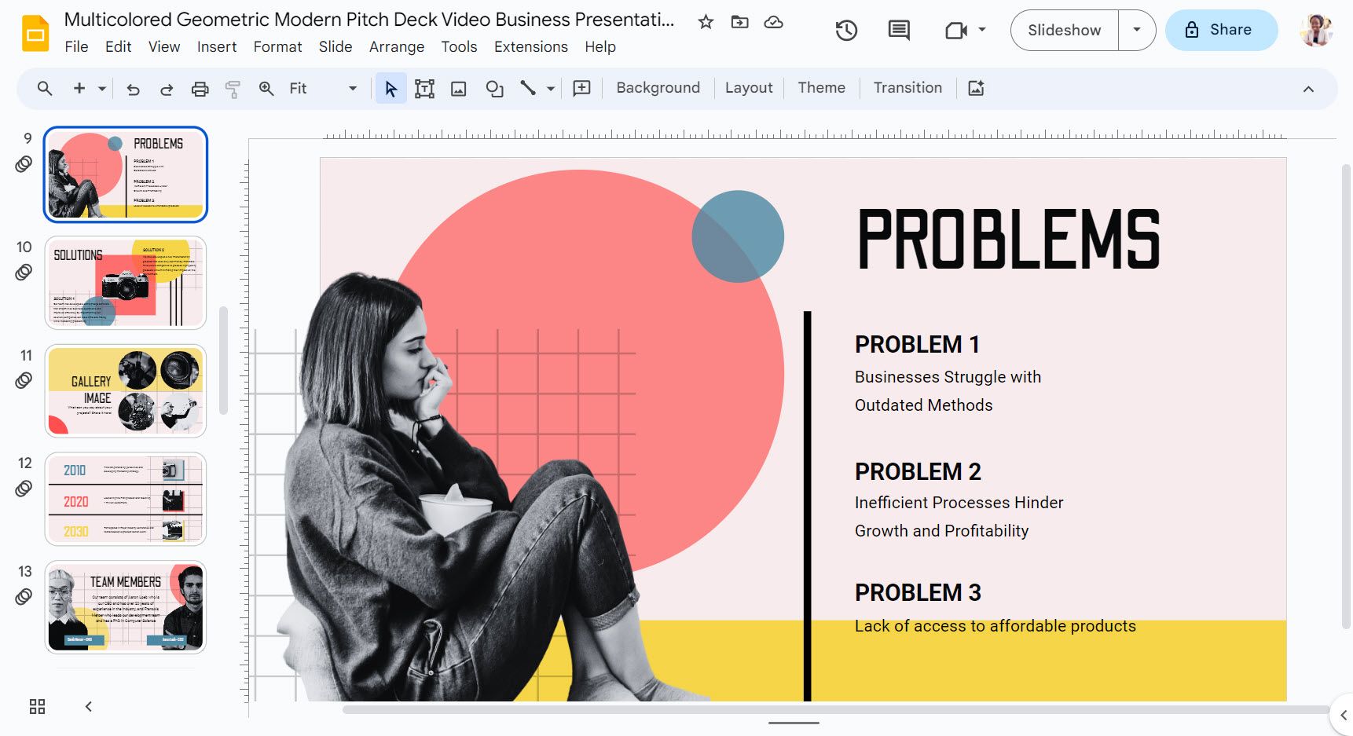Screen dimensions: 1353x736
Task: Select the text box tool
Action: point(424,89)
